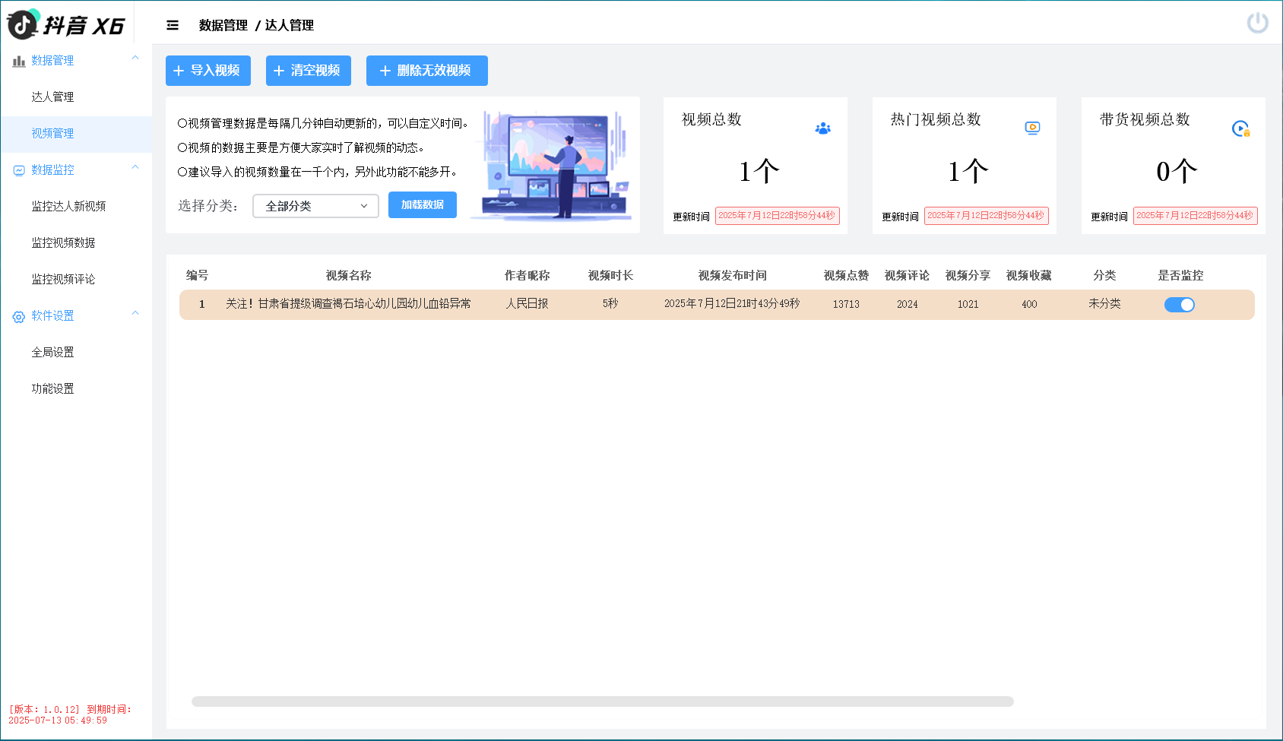This screenshot has width=1283, height=741.
Task: Open 监控达人新视频 in the sidebar
Action: point(76,207)
